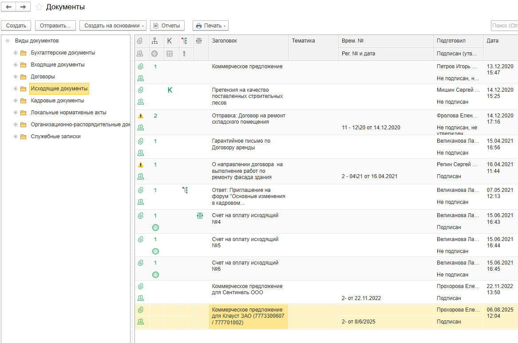This screenshot has height=343, width=518.
Task: Select Служебные записки in the tree
Action: (x=55, y=136)
